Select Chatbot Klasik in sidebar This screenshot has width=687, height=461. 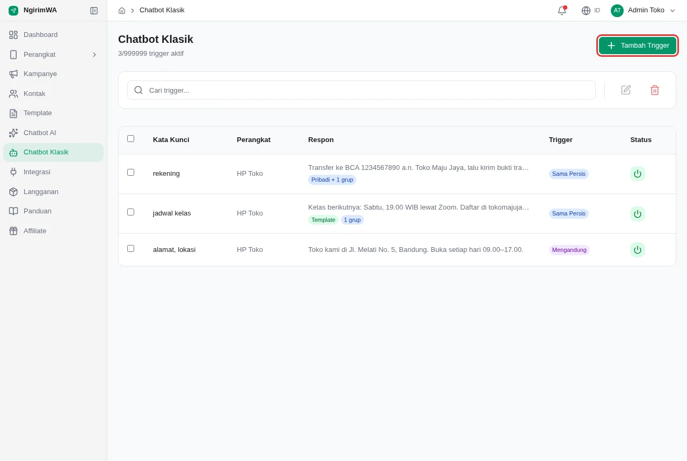[54, 152]
